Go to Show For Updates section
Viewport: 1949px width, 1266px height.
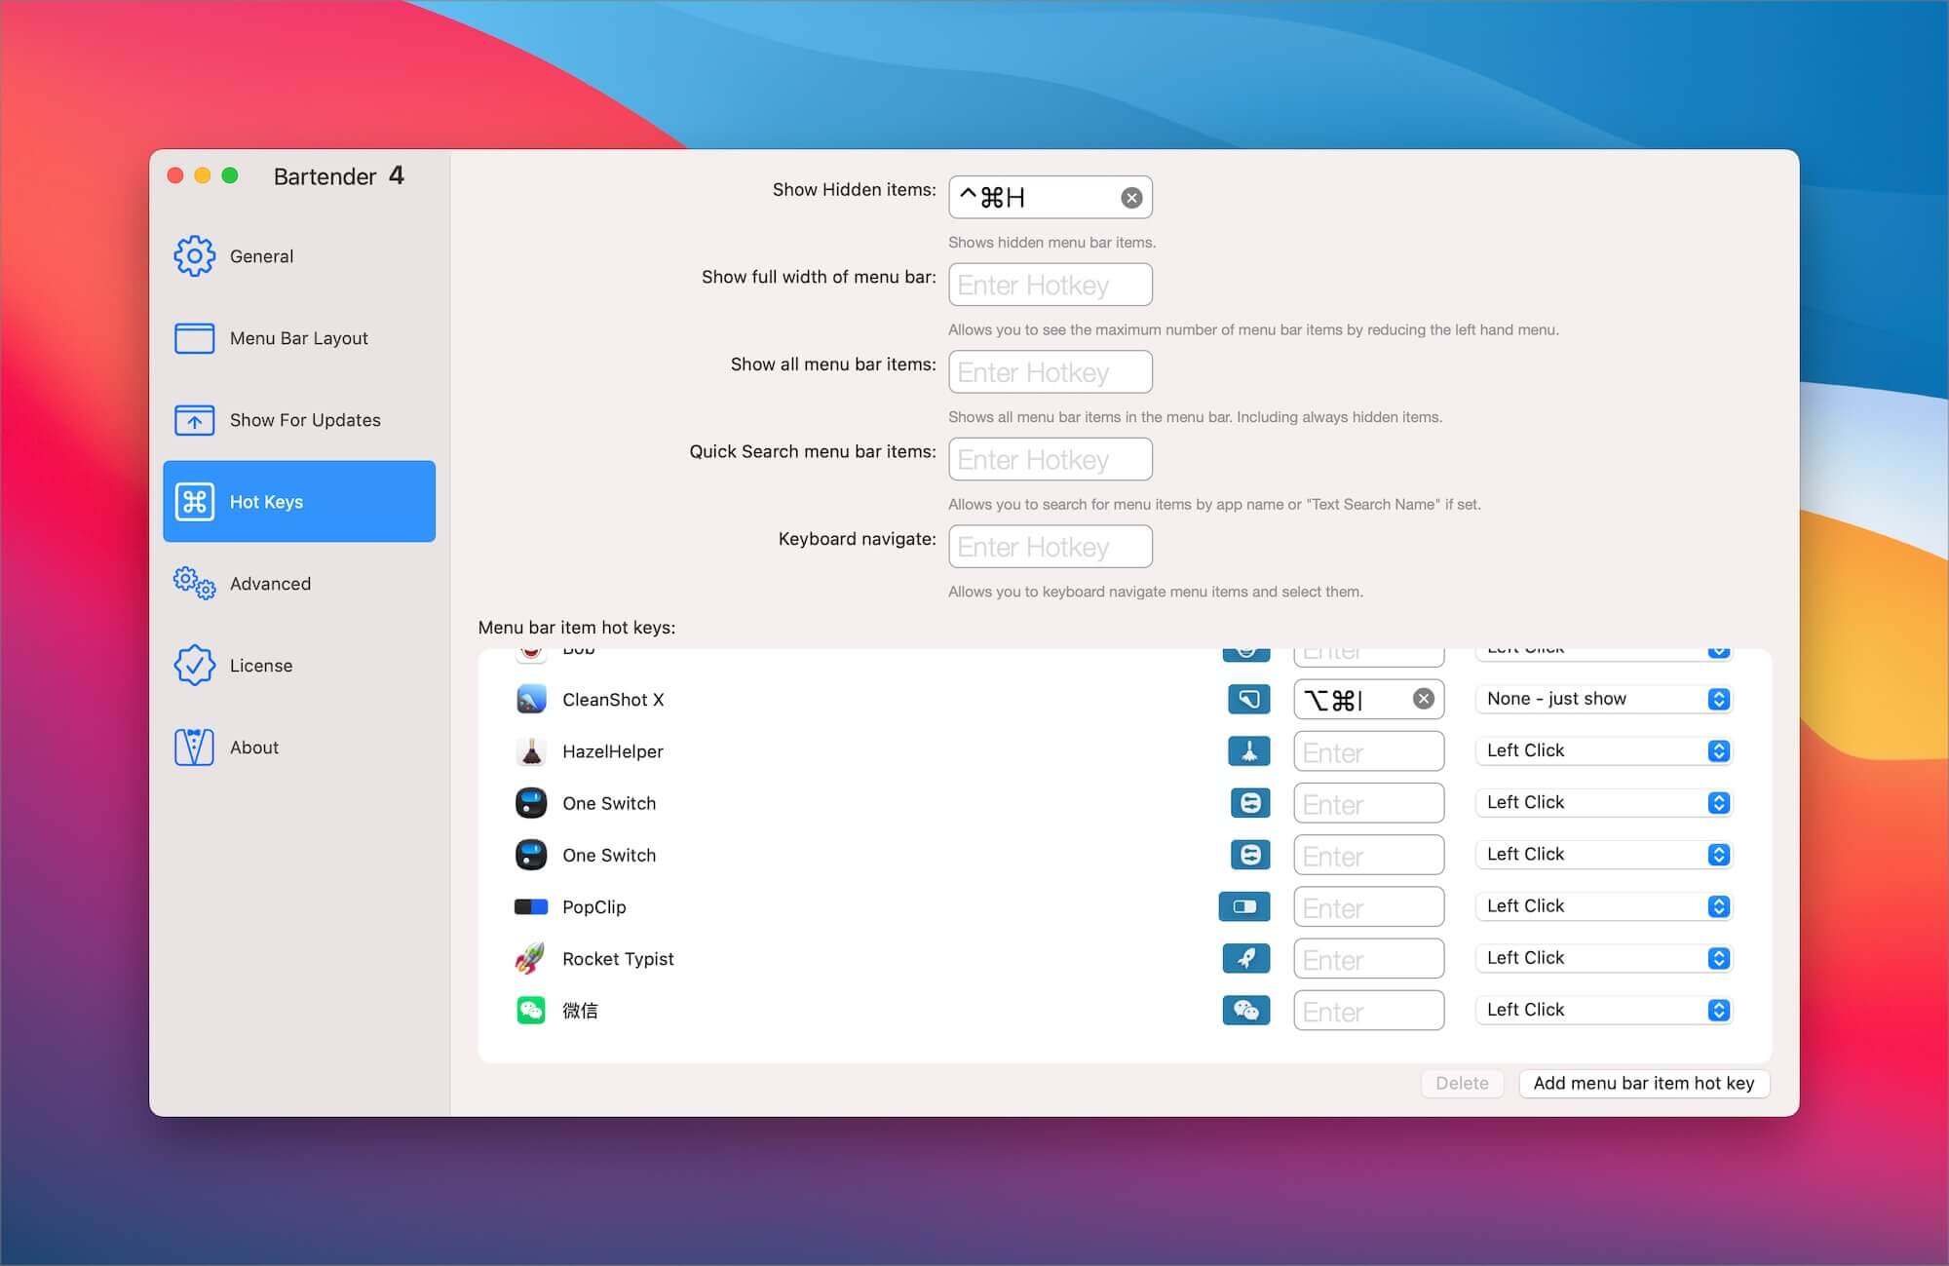coord(298,420)
